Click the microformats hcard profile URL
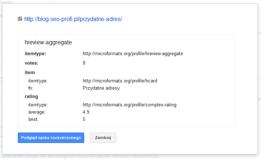This screenshot has height=159, width=261. (120, 81)
